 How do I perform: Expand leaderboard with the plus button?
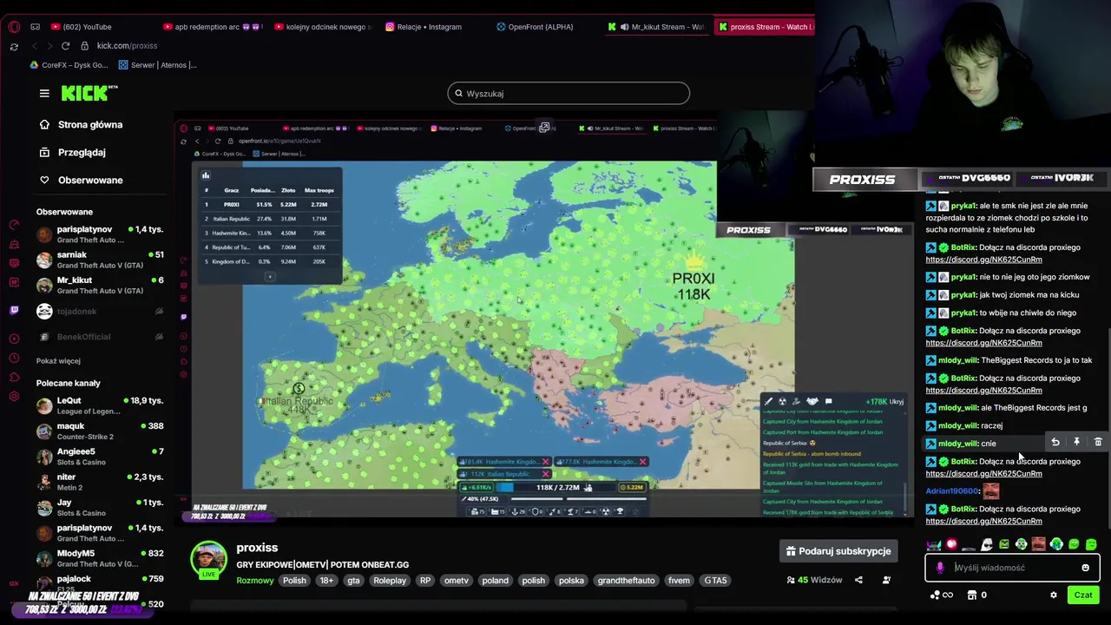point(270,277)
